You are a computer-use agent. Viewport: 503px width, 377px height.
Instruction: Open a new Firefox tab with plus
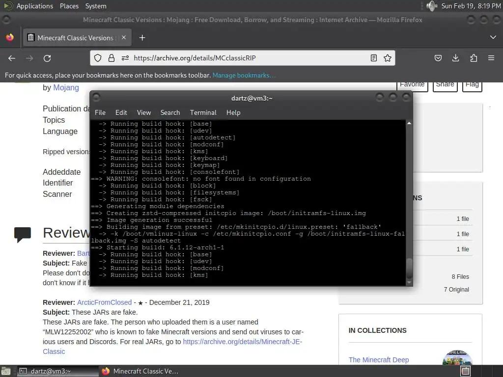(x=142, y=38)
